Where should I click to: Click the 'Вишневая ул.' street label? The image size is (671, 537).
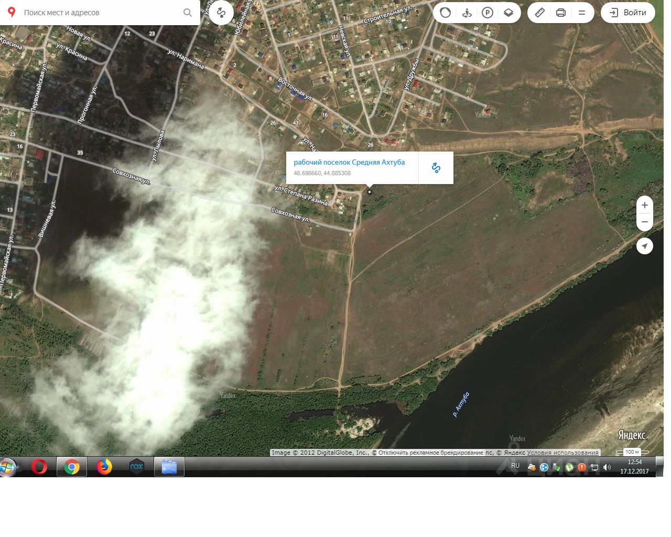(x=47, y=218)
